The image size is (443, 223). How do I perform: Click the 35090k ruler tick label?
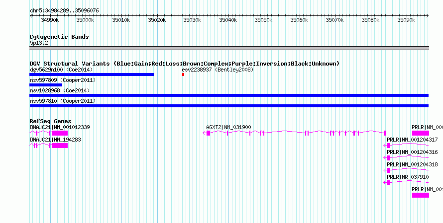pyautogui.click(x=406, y=20)
